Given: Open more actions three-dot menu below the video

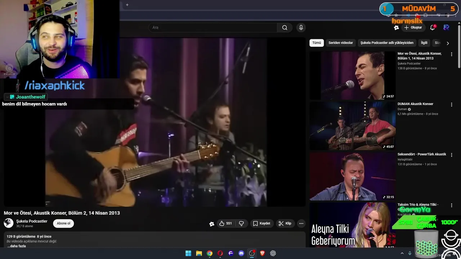Looking at the screenshot, I should pos(301,223).
